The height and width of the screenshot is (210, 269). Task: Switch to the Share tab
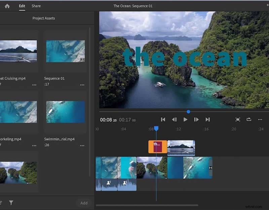pyautogui.click(x=36, y=6)
